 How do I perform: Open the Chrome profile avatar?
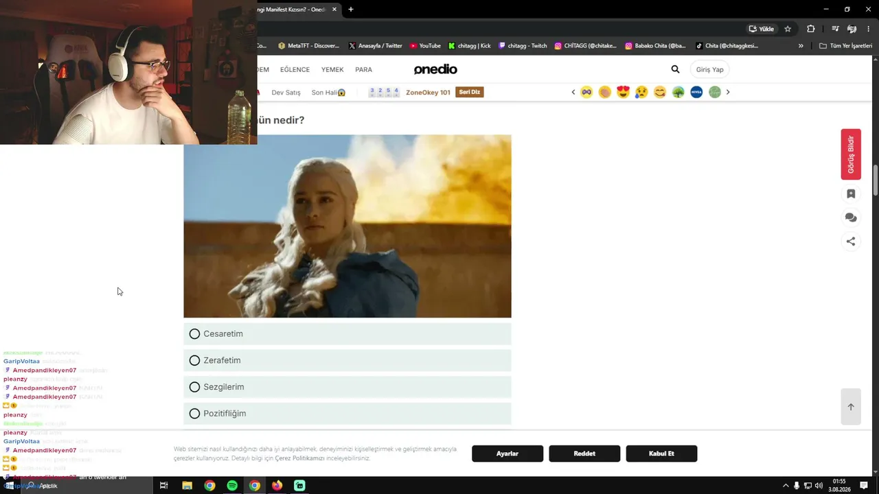(x=852, y=29)
